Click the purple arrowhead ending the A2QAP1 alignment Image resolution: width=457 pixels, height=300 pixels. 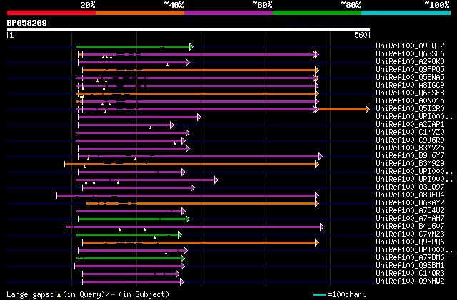coord(172,125)
